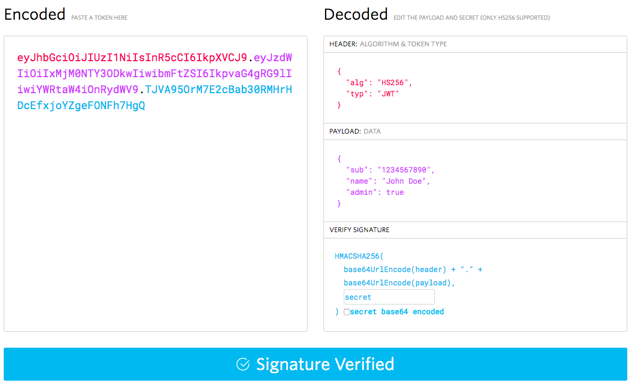Click the Signature Verified banner text
Viewport: 631px width, 386px height.
(325, 364)
